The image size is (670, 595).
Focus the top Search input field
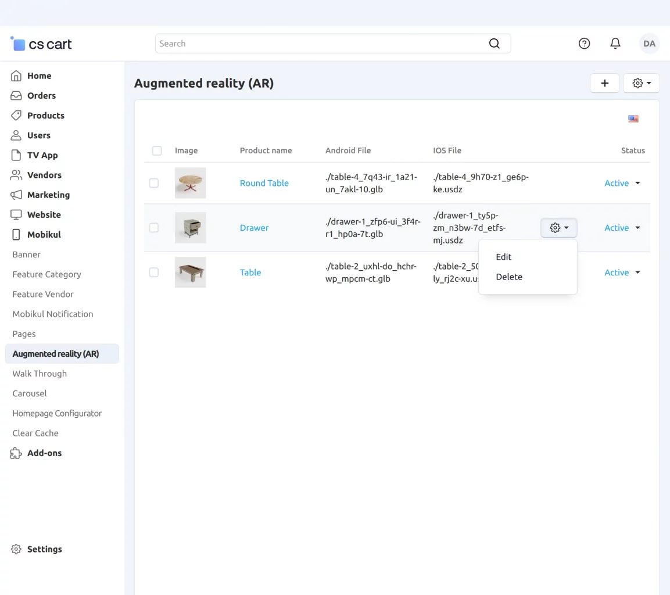coord(320,44)
